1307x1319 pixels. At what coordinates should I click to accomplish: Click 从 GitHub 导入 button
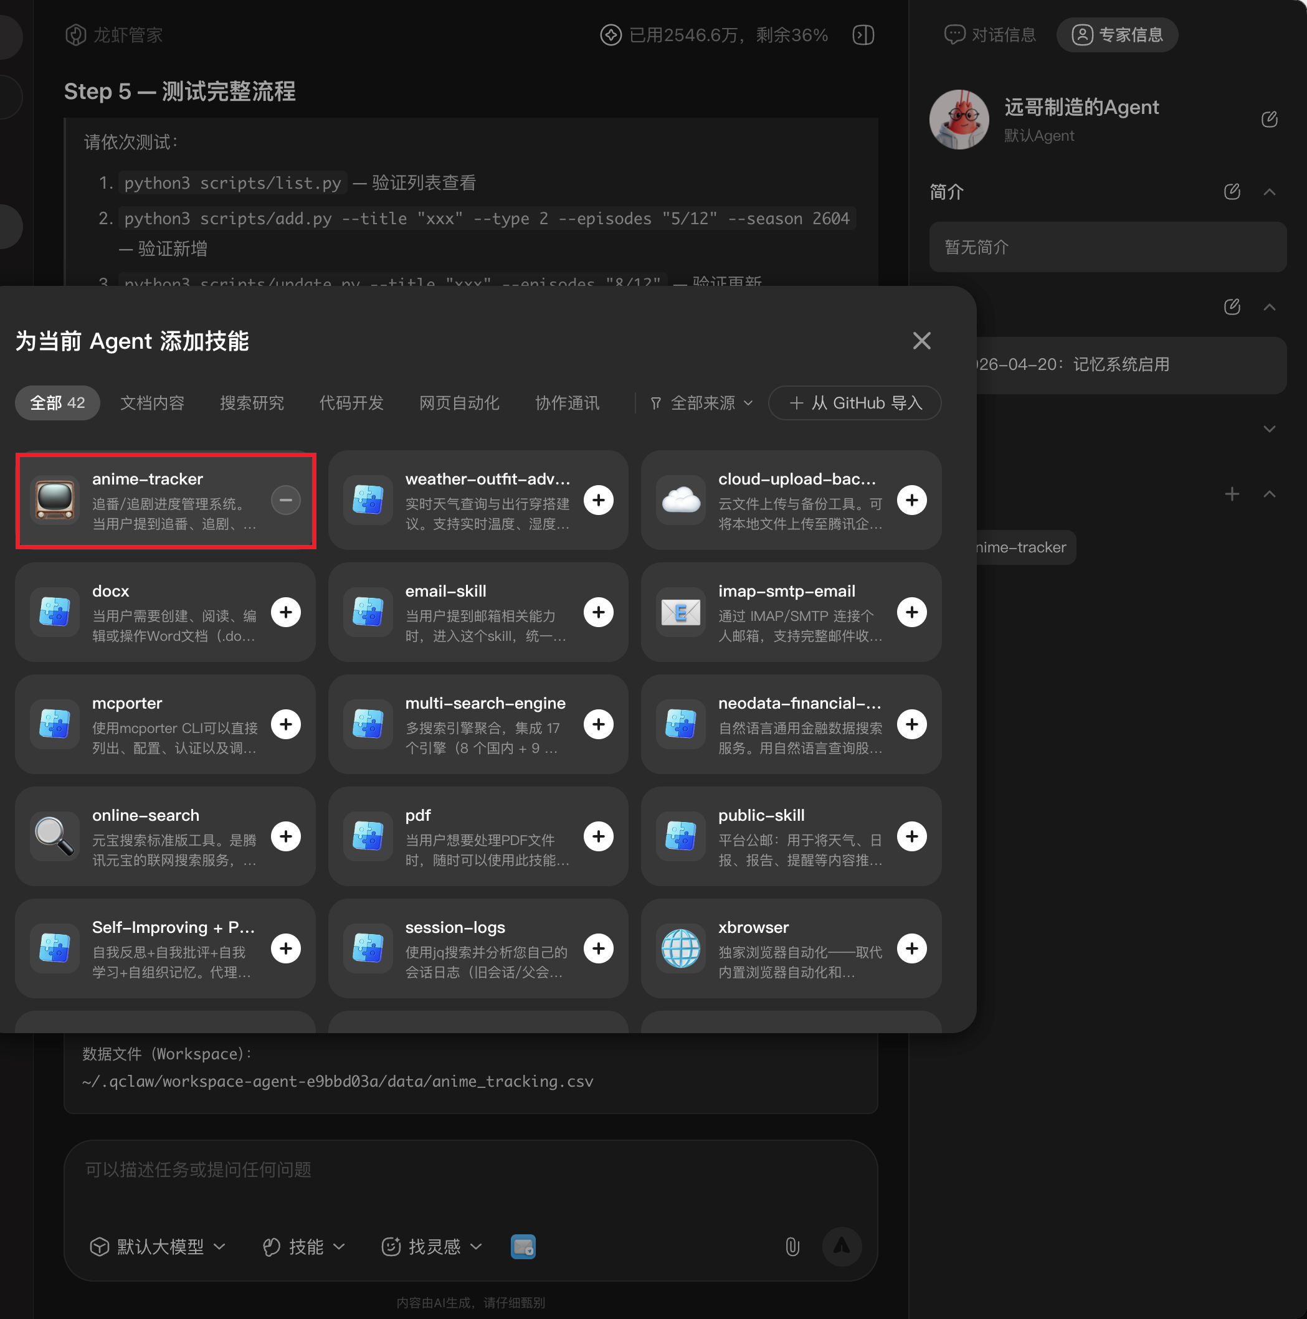pyautogui.click(x=854, y=403)
